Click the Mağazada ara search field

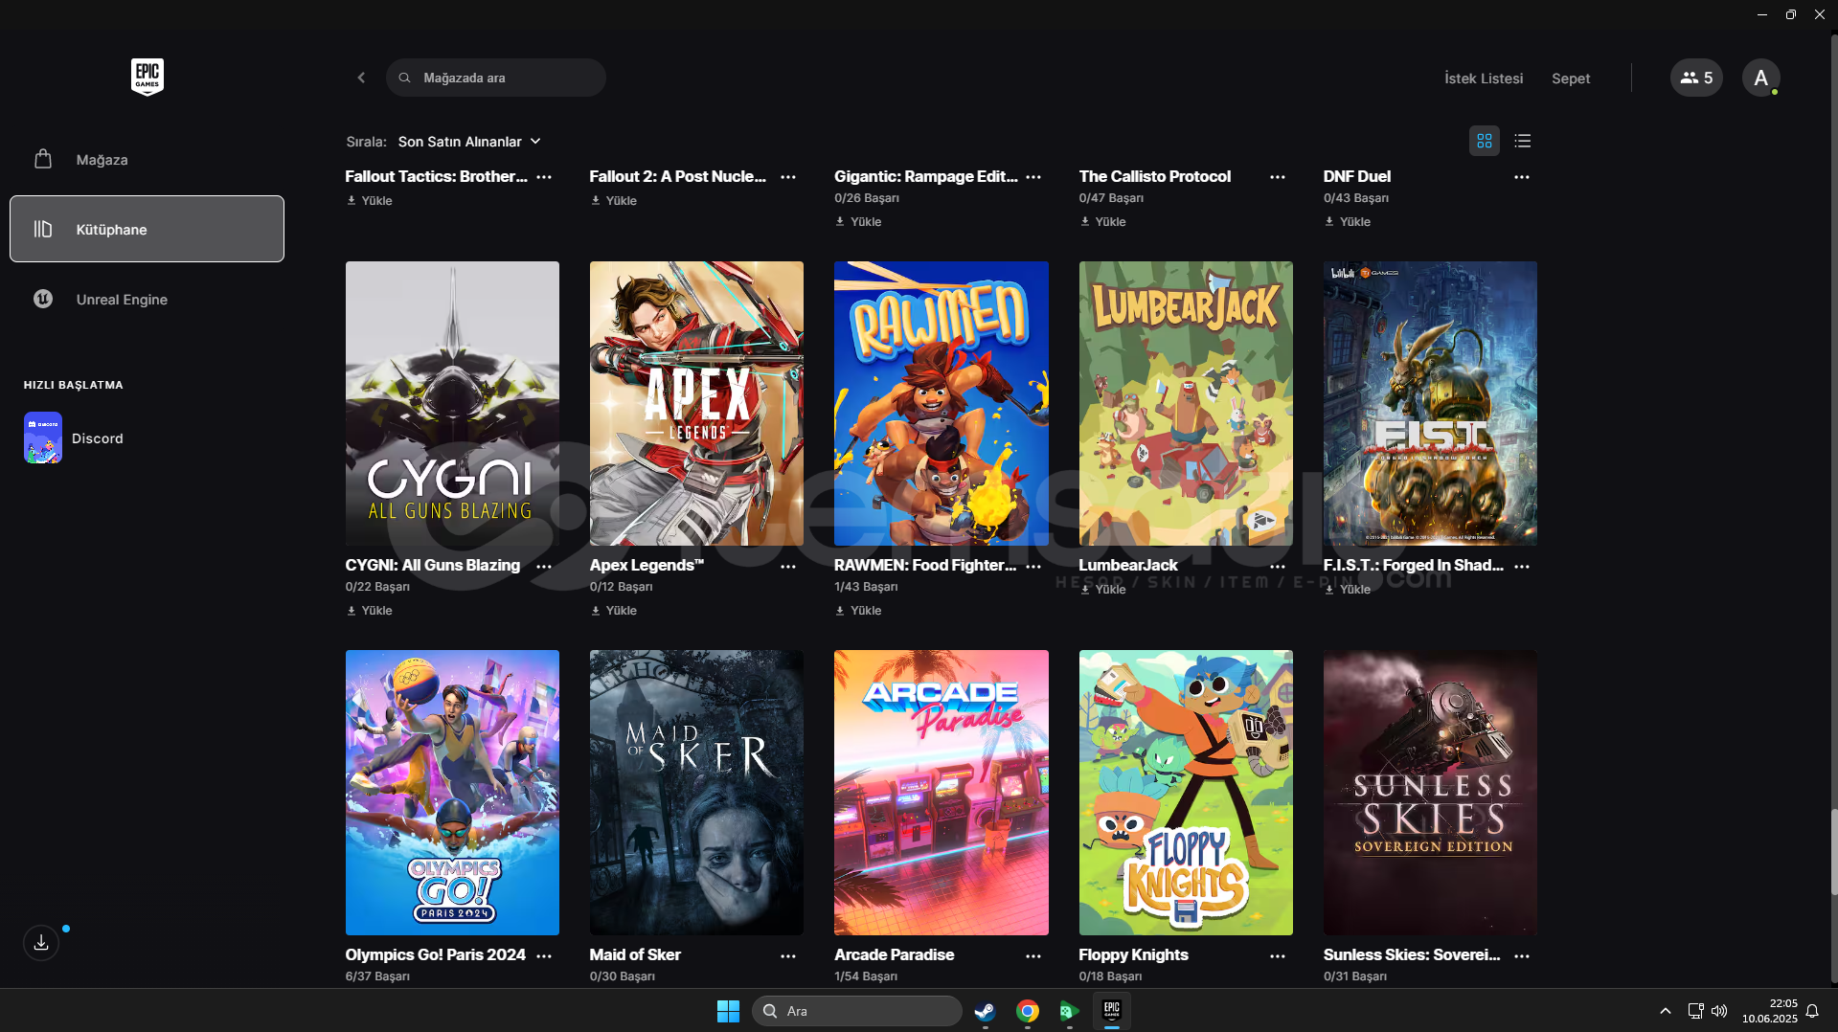click(x=496, y=78)
